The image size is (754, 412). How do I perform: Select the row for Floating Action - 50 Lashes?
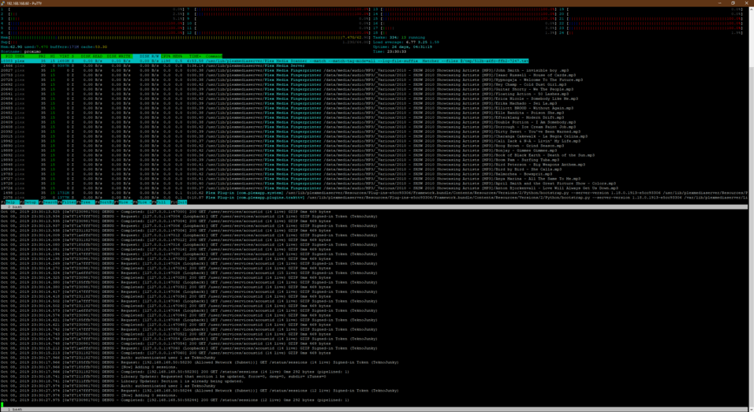tap(285, 94)
